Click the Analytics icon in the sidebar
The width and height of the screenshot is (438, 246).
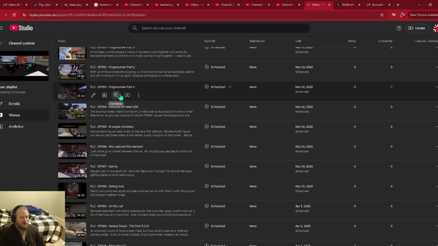click(x=1, y=126)
